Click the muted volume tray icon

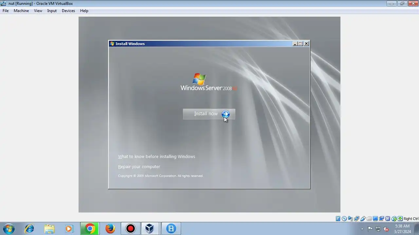coord(386,229)
